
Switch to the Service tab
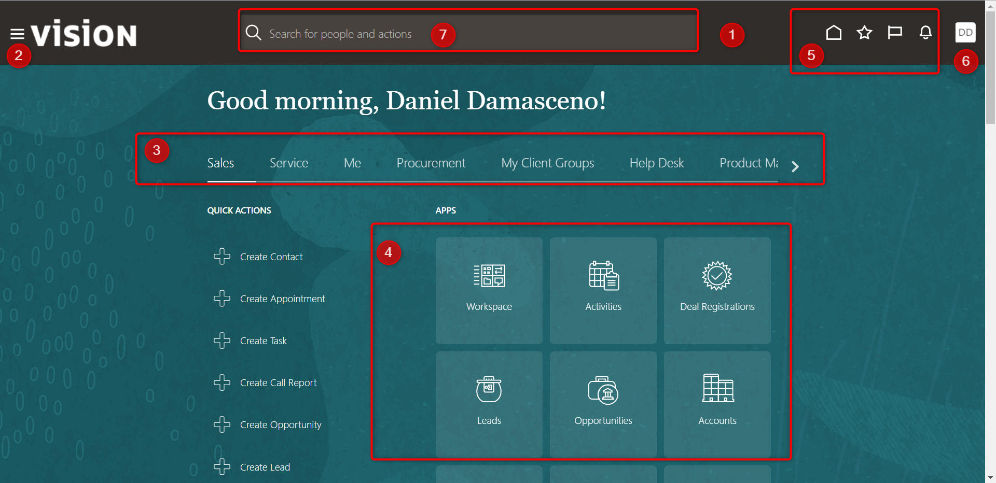tap(289, 163)
